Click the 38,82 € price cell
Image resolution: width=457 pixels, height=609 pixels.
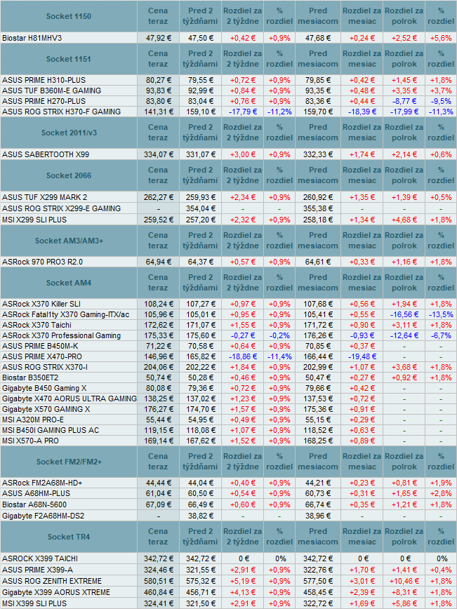tap(201, 516)
